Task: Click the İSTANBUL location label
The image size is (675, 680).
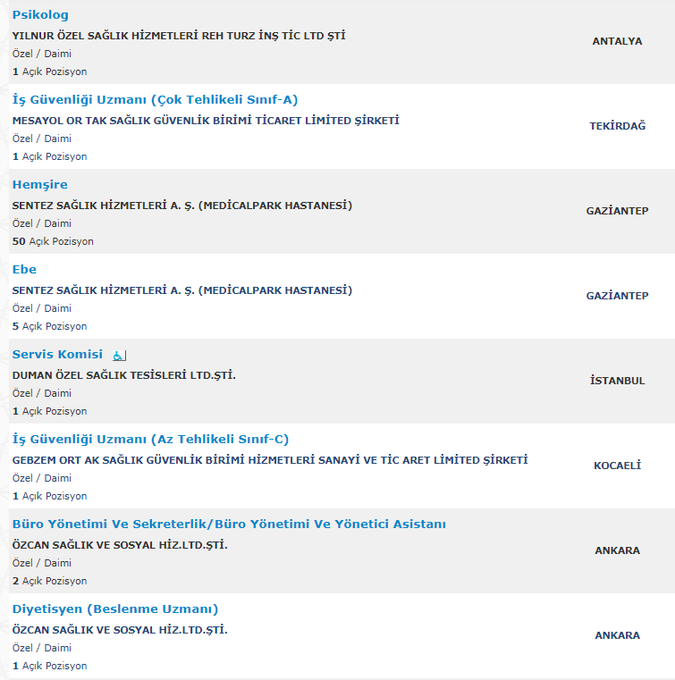Action: coord(617,381)
